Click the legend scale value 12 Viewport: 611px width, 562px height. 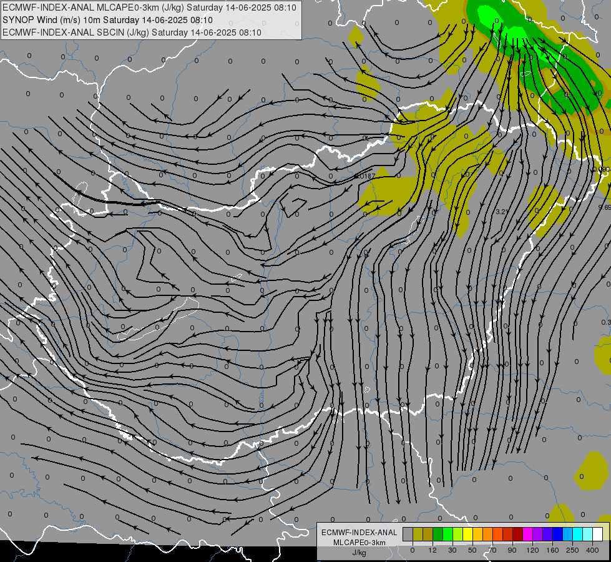point(433,550)
